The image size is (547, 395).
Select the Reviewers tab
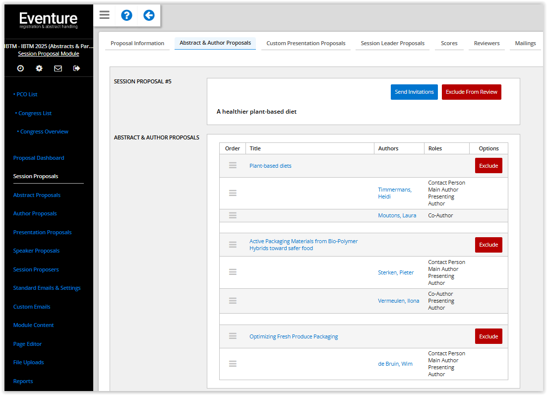click(486, 43)
